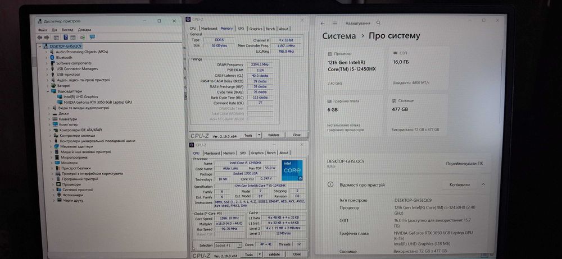The image size is (562, 259).
Task: Expand the Диски category chevron
Action: click(x=49, y=113)
